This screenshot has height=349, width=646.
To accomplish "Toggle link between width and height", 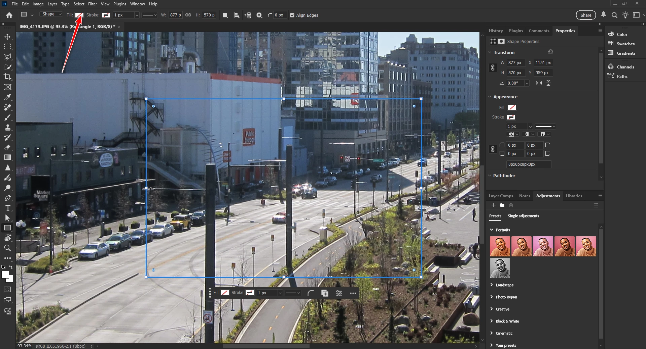I will coord(188,15).
